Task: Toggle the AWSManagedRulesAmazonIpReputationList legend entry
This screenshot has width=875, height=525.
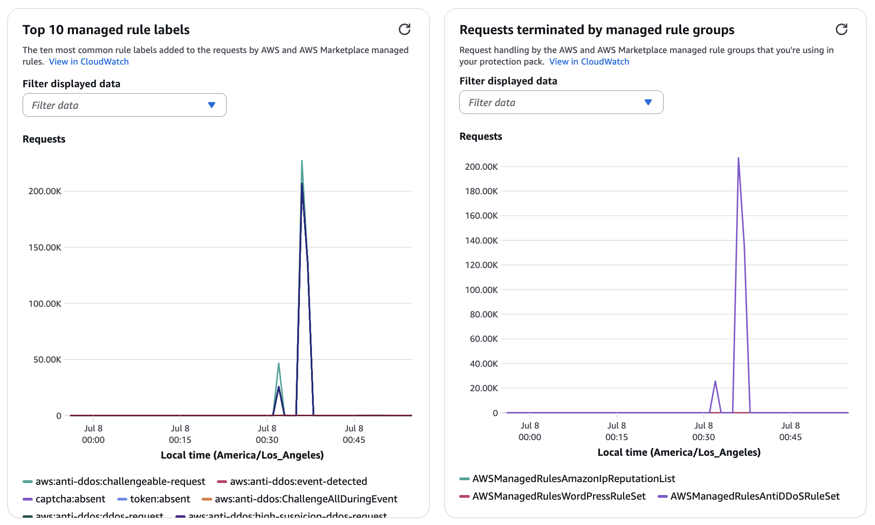Action: [573, 479]
